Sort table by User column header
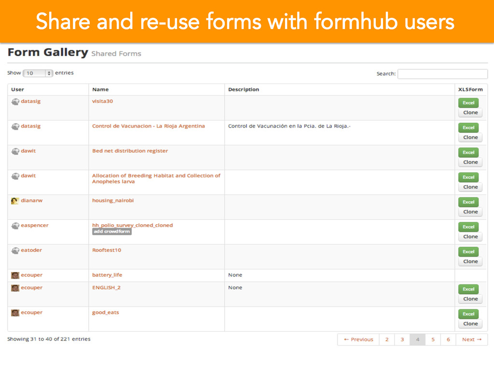Image resolution: width=494 pixels, height=371 pixels. click(x=17, y=89)
